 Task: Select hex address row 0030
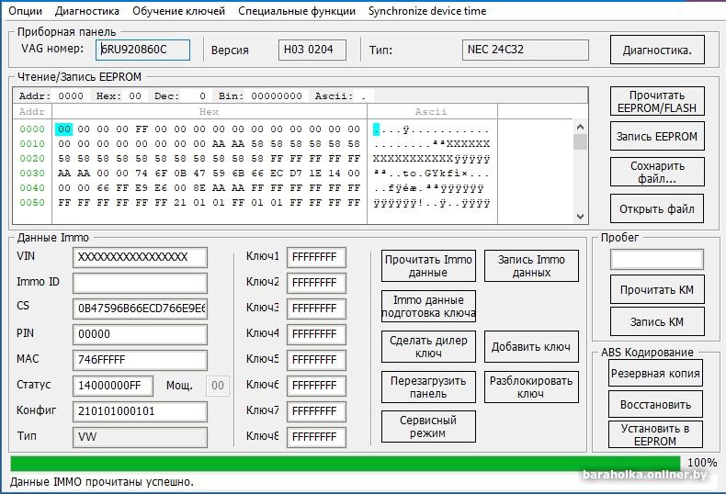32,174
